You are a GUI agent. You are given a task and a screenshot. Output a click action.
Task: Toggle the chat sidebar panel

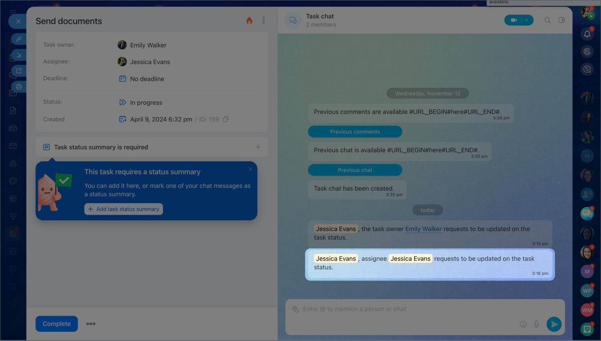click(562, 20)
